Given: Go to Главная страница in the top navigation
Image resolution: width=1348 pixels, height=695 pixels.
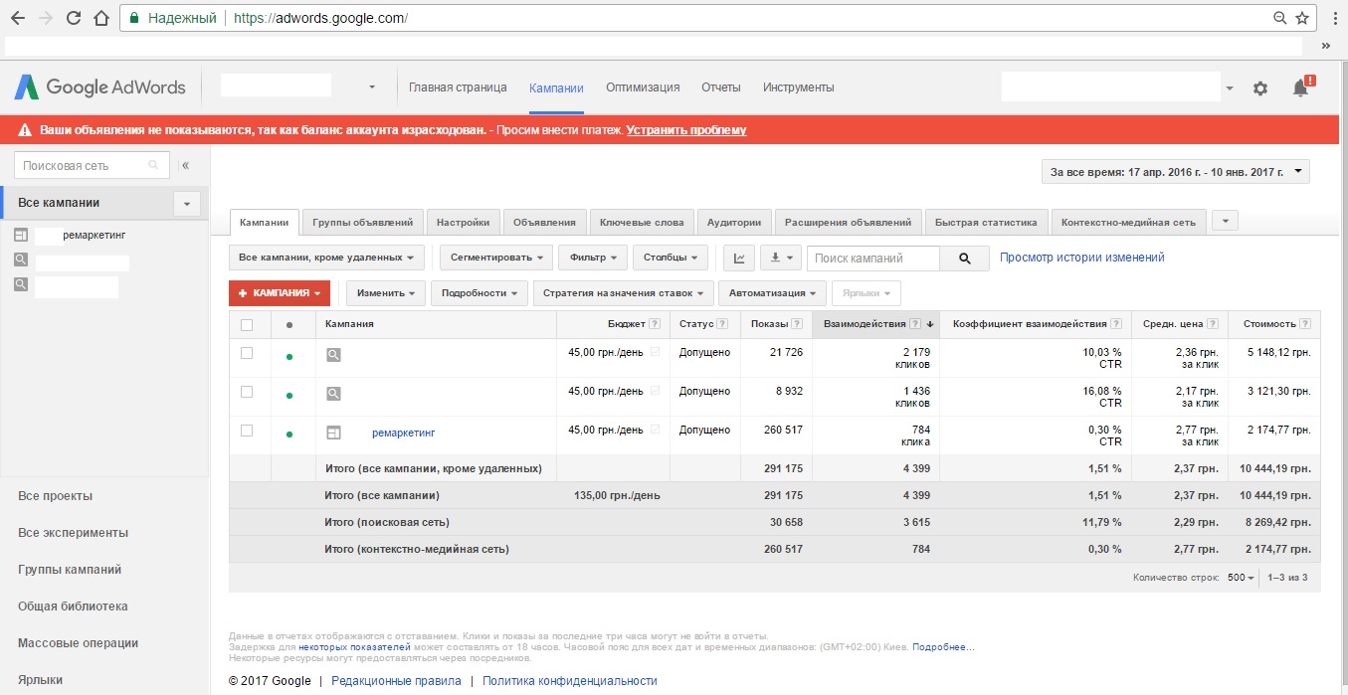Looking at the screenshot, I should (458, 87).
